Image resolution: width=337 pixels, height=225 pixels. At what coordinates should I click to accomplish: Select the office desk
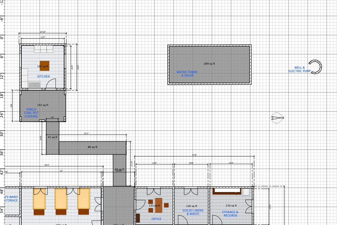click(158, 205)
